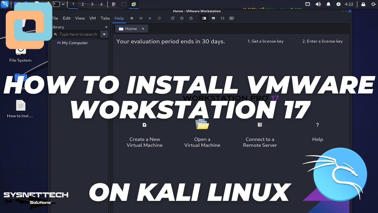
Task: Click the Manage Snapshots toolbar icon
Action: [191, 18]
